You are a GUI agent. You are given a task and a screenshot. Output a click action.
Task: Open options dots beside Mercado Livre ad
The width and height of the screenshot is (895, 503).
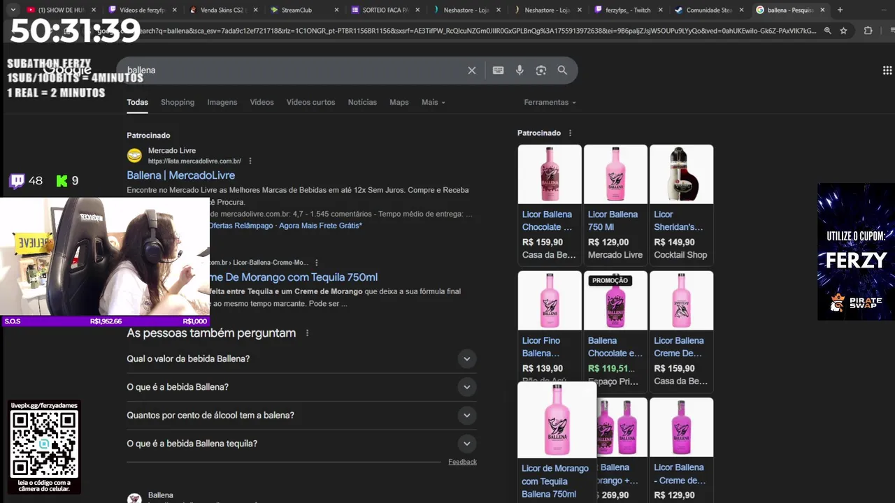pyautogui.click(x=250, y=161)
